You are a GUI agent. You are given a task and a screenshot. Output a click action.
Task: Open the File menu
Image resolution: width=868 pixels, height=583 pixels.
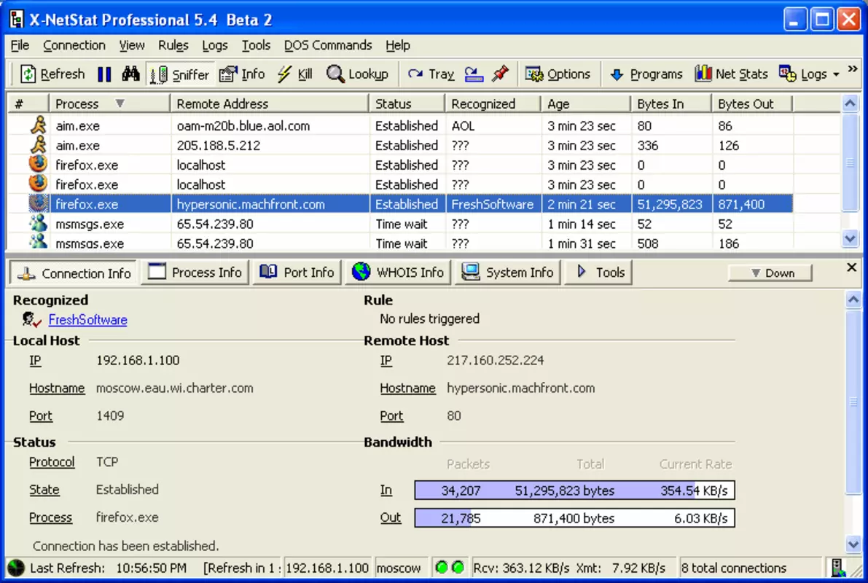20,45
